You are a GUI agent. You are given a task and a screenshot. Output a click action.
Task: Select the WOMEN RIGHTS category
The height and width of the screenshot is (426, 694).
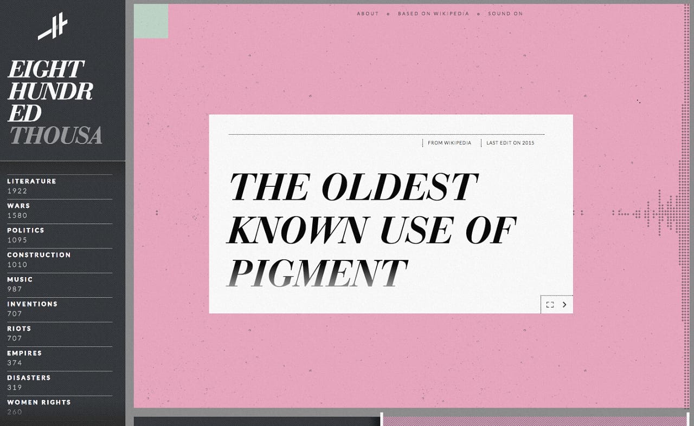tap(38, 402)
